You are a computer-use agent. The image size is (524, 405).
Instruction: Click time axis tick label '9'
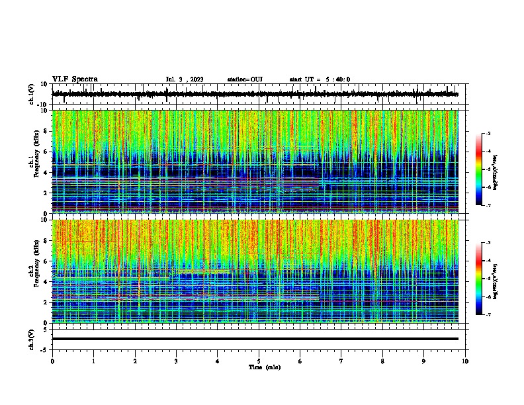[423, 361]
